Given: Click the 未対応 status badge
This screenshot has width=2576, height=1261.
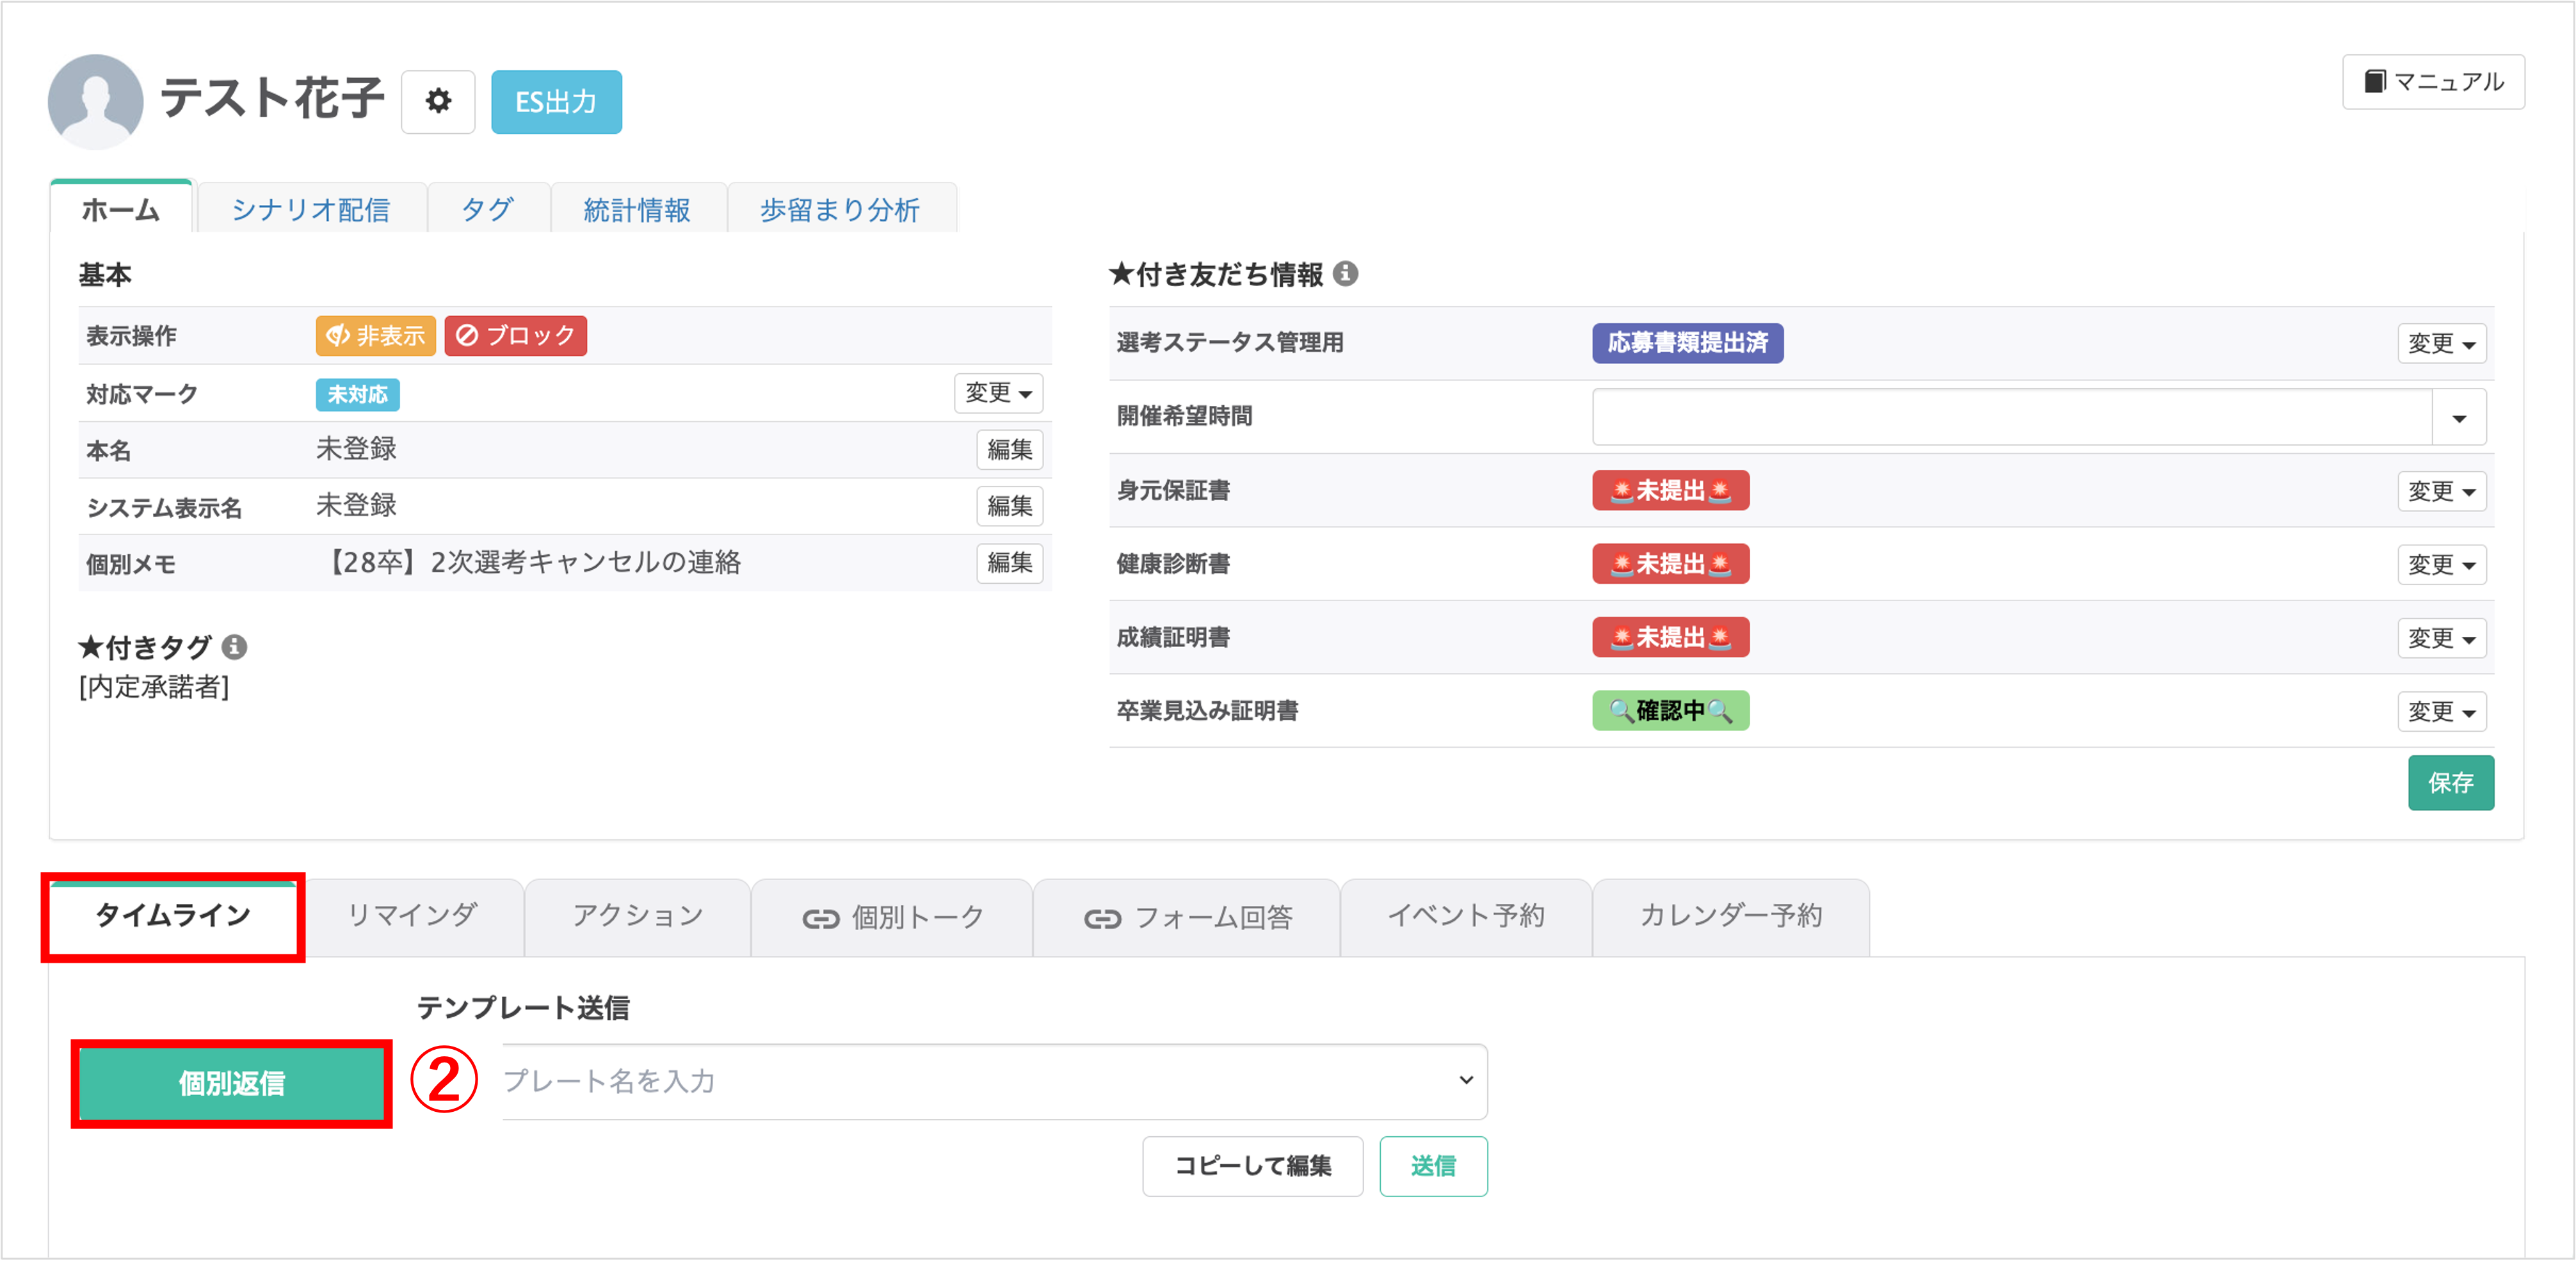Looking at the screenshot, I should click(357, 394).
